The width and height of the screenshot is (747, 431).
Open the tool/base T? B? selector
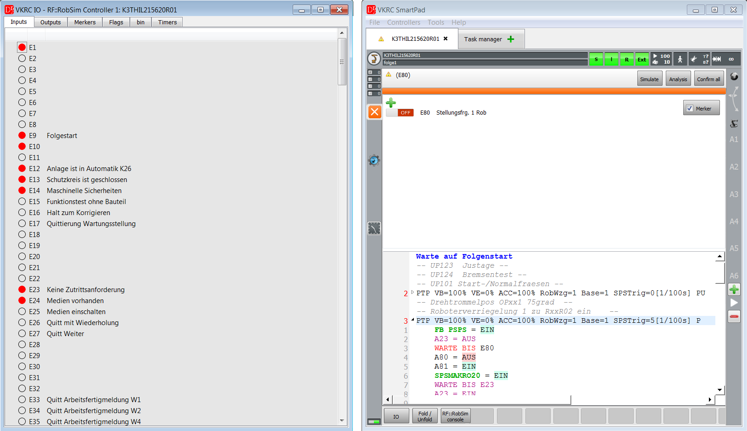699,59
